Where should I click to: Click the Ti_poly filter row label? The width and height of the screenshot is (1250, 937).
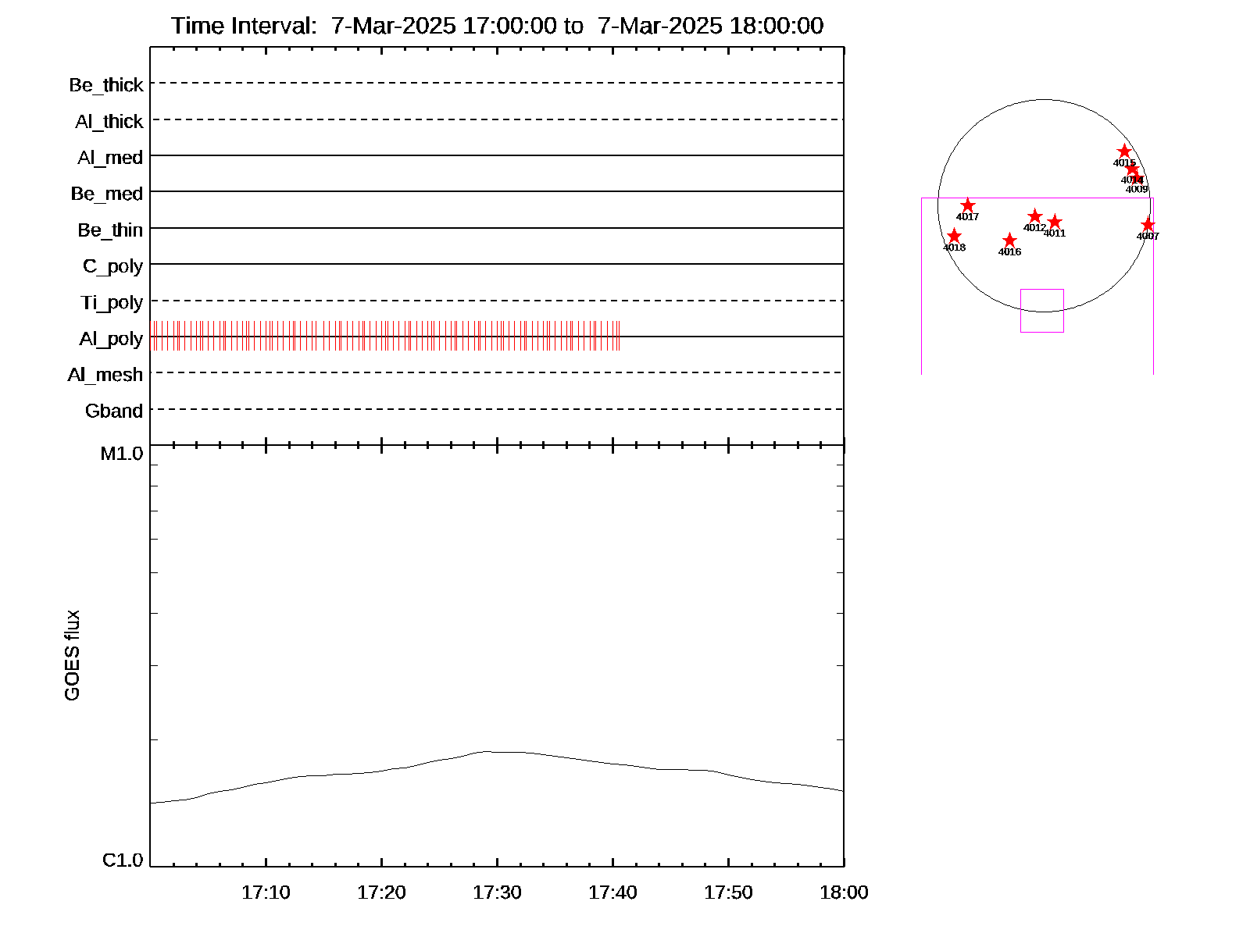[x=112, y=303]
